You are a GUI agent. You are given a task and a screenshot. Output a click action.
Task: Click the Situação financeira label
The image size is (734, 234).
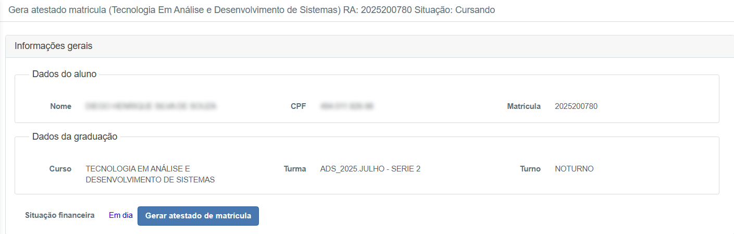point(60,215)
